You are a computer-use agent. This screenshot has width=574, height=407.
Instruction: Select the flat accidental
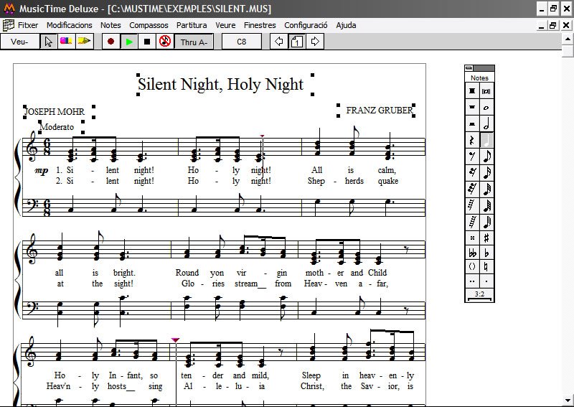pyautogui.click(x=486, y=253)
